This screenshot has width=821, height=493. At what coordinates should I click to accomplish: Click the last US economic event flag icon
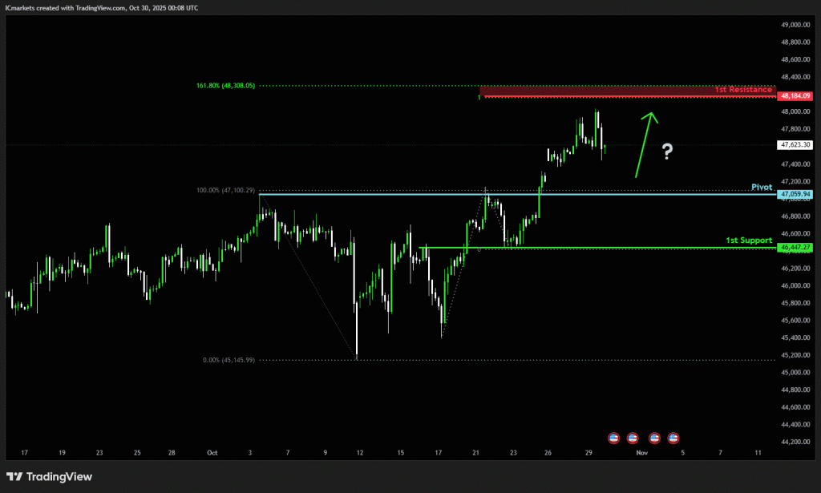point(673,438)
